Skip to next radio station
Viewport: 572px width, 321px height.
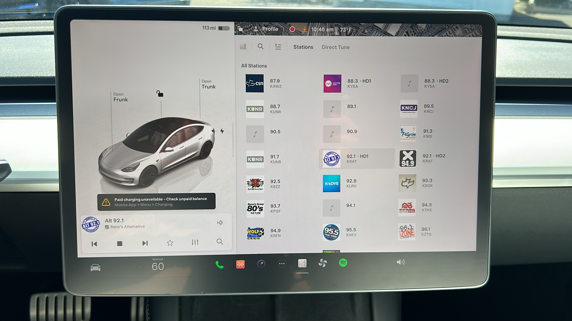(x=145, y=243)
